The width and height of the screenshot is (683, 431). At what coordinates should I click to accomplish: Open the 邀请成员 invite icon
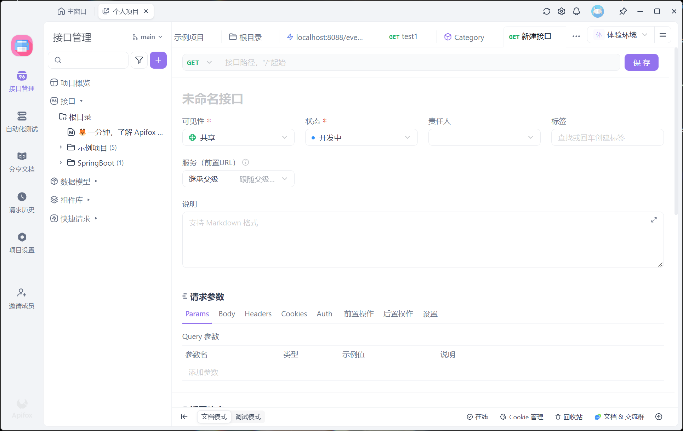click(22, 293)
